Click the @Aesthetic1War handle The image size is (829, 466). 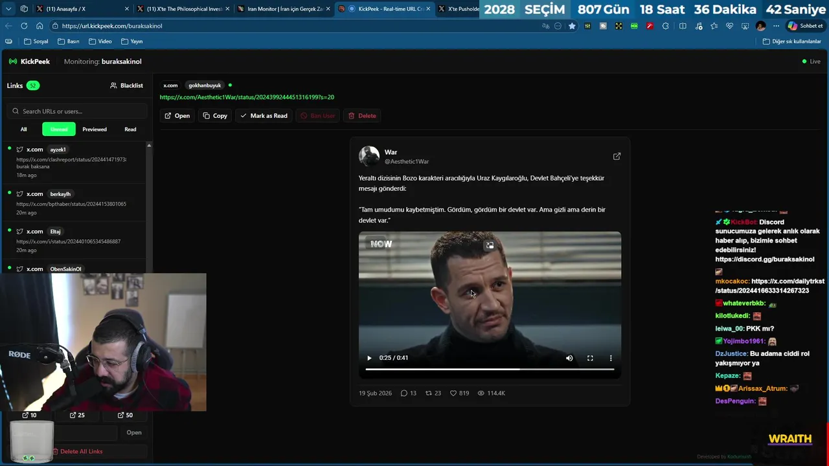pyautogui.click(x=407, y=161)
